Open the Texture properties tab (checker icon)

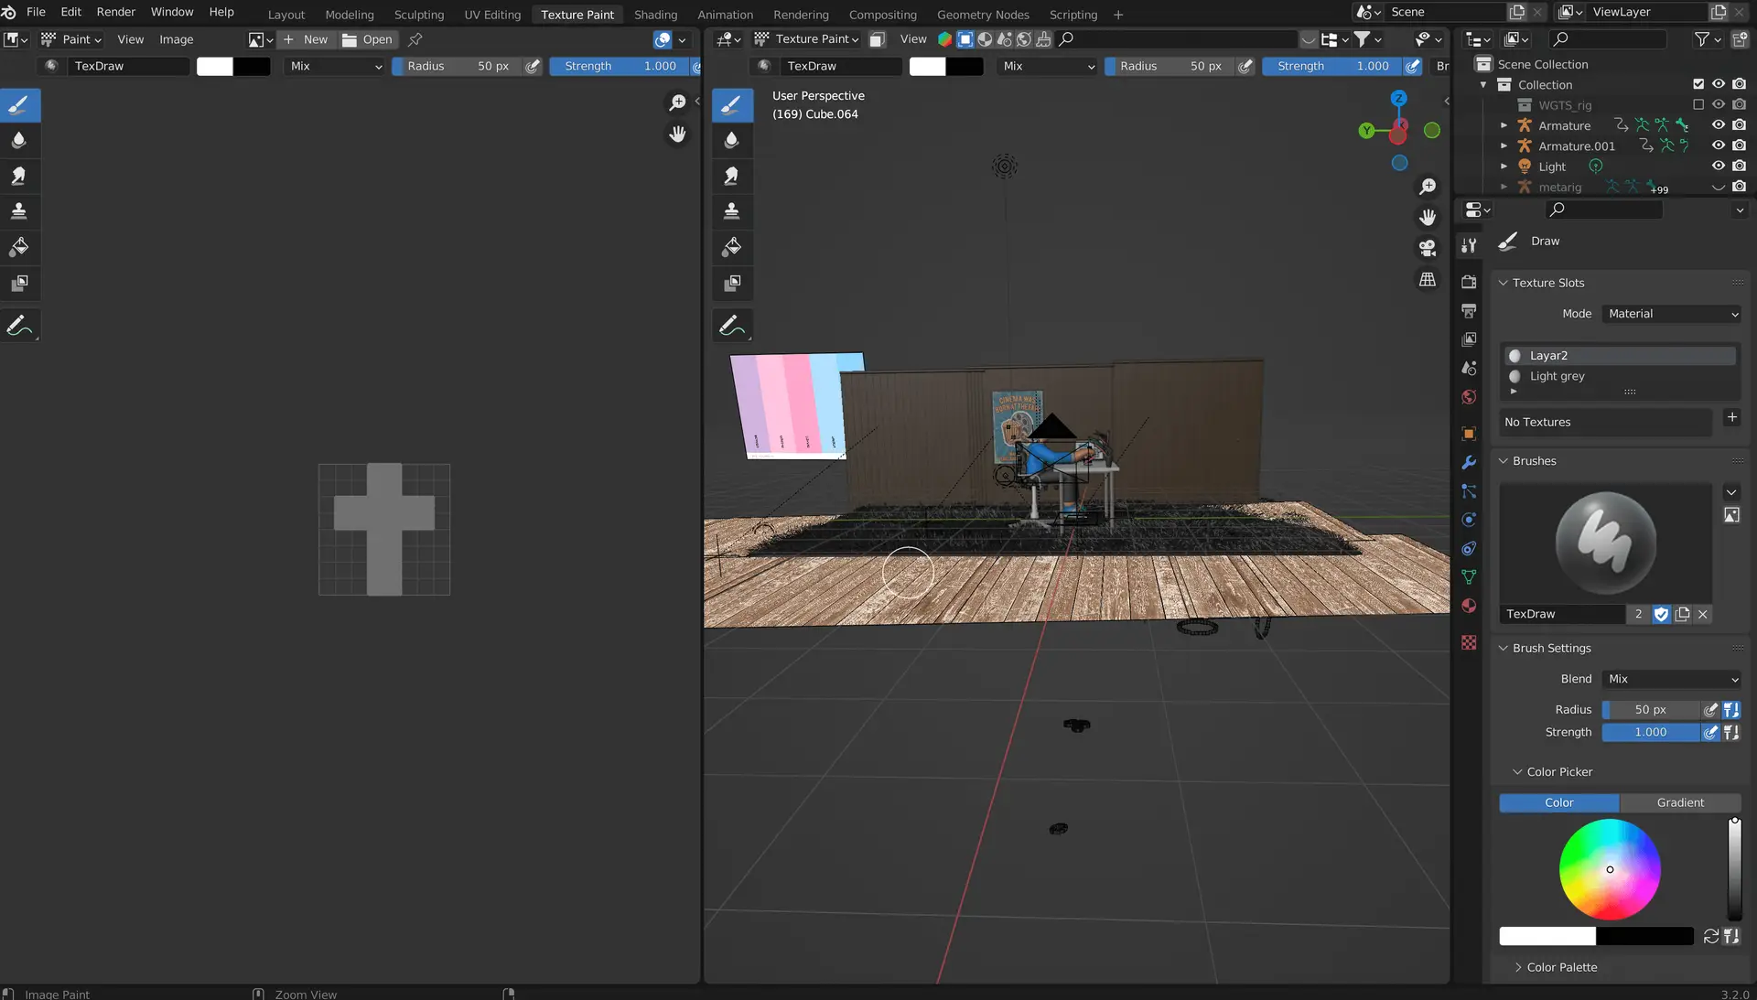pyautogui.click(x=1469, y=643)
